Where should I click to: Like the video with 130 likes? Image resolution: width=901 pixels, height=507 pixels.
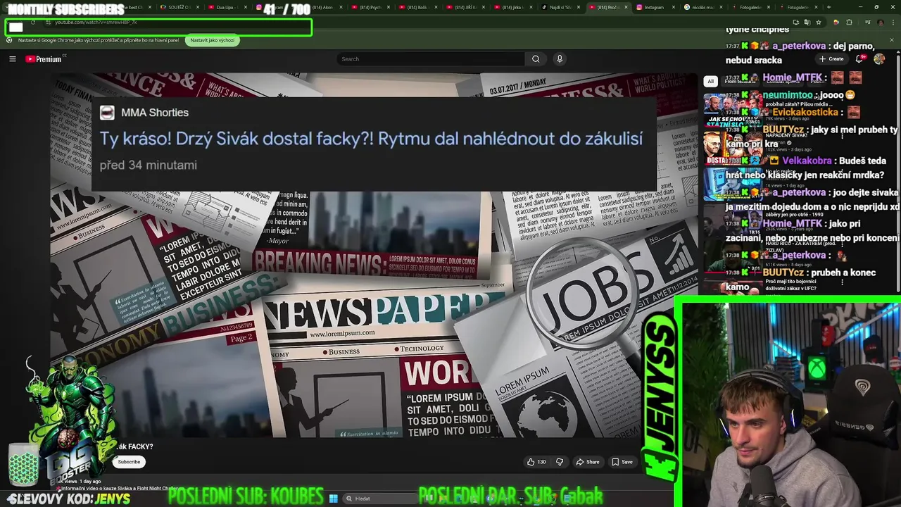[x=536, y=462]
